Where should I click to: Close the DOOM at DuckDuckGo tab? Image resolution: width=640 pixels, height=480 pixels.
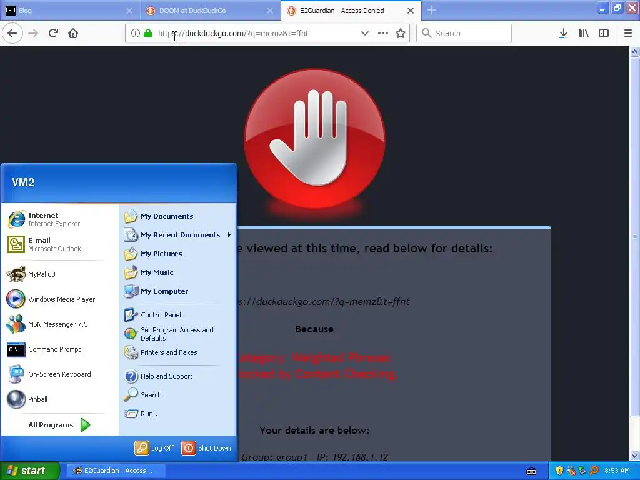tap(270, 11)
